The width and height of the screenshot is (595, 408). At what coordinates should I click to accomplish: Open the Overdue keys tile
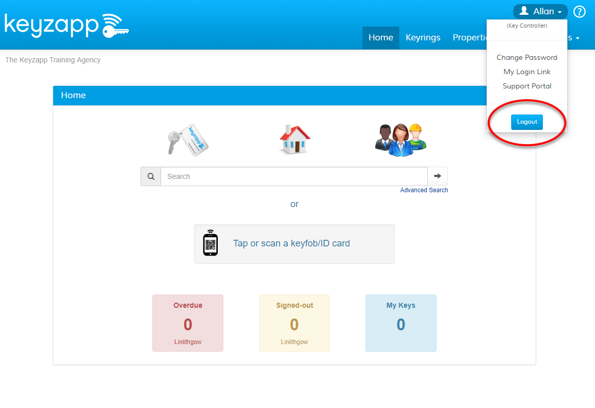pos(188,323)
